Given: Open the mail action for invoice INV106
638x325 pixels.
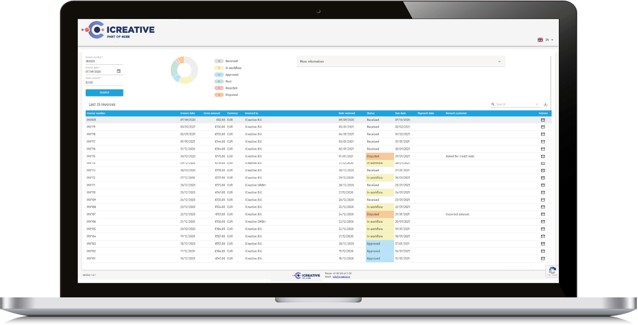Looking at the screenshot, I should (543, 221).
